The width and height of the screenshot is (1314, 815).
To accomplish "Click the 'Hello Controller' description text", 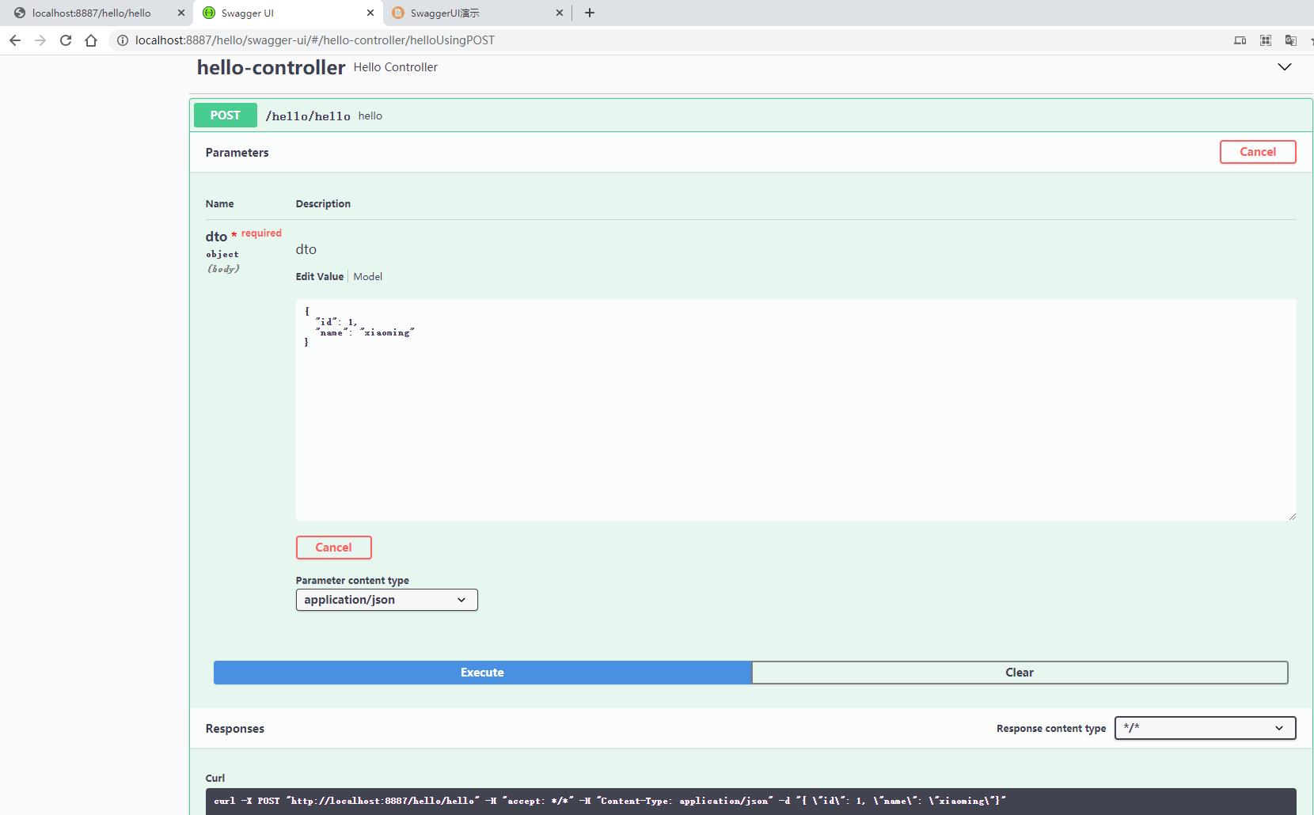I will tap(395, 67).
